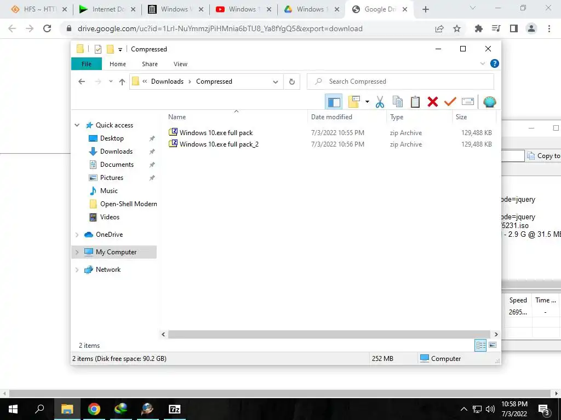Open the Chrome extensions puzzle icon
Image resolution: width=561 pixels, height=420 pixels.
click(x=478, y=28)
